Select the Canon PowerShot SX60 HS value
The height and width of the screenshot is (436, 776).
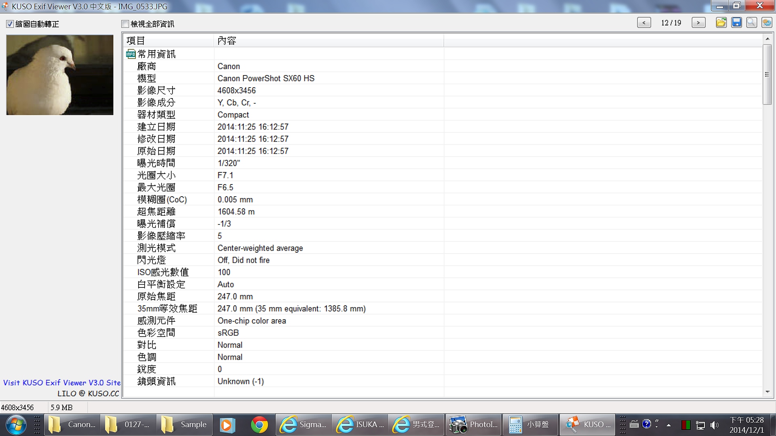266,78
